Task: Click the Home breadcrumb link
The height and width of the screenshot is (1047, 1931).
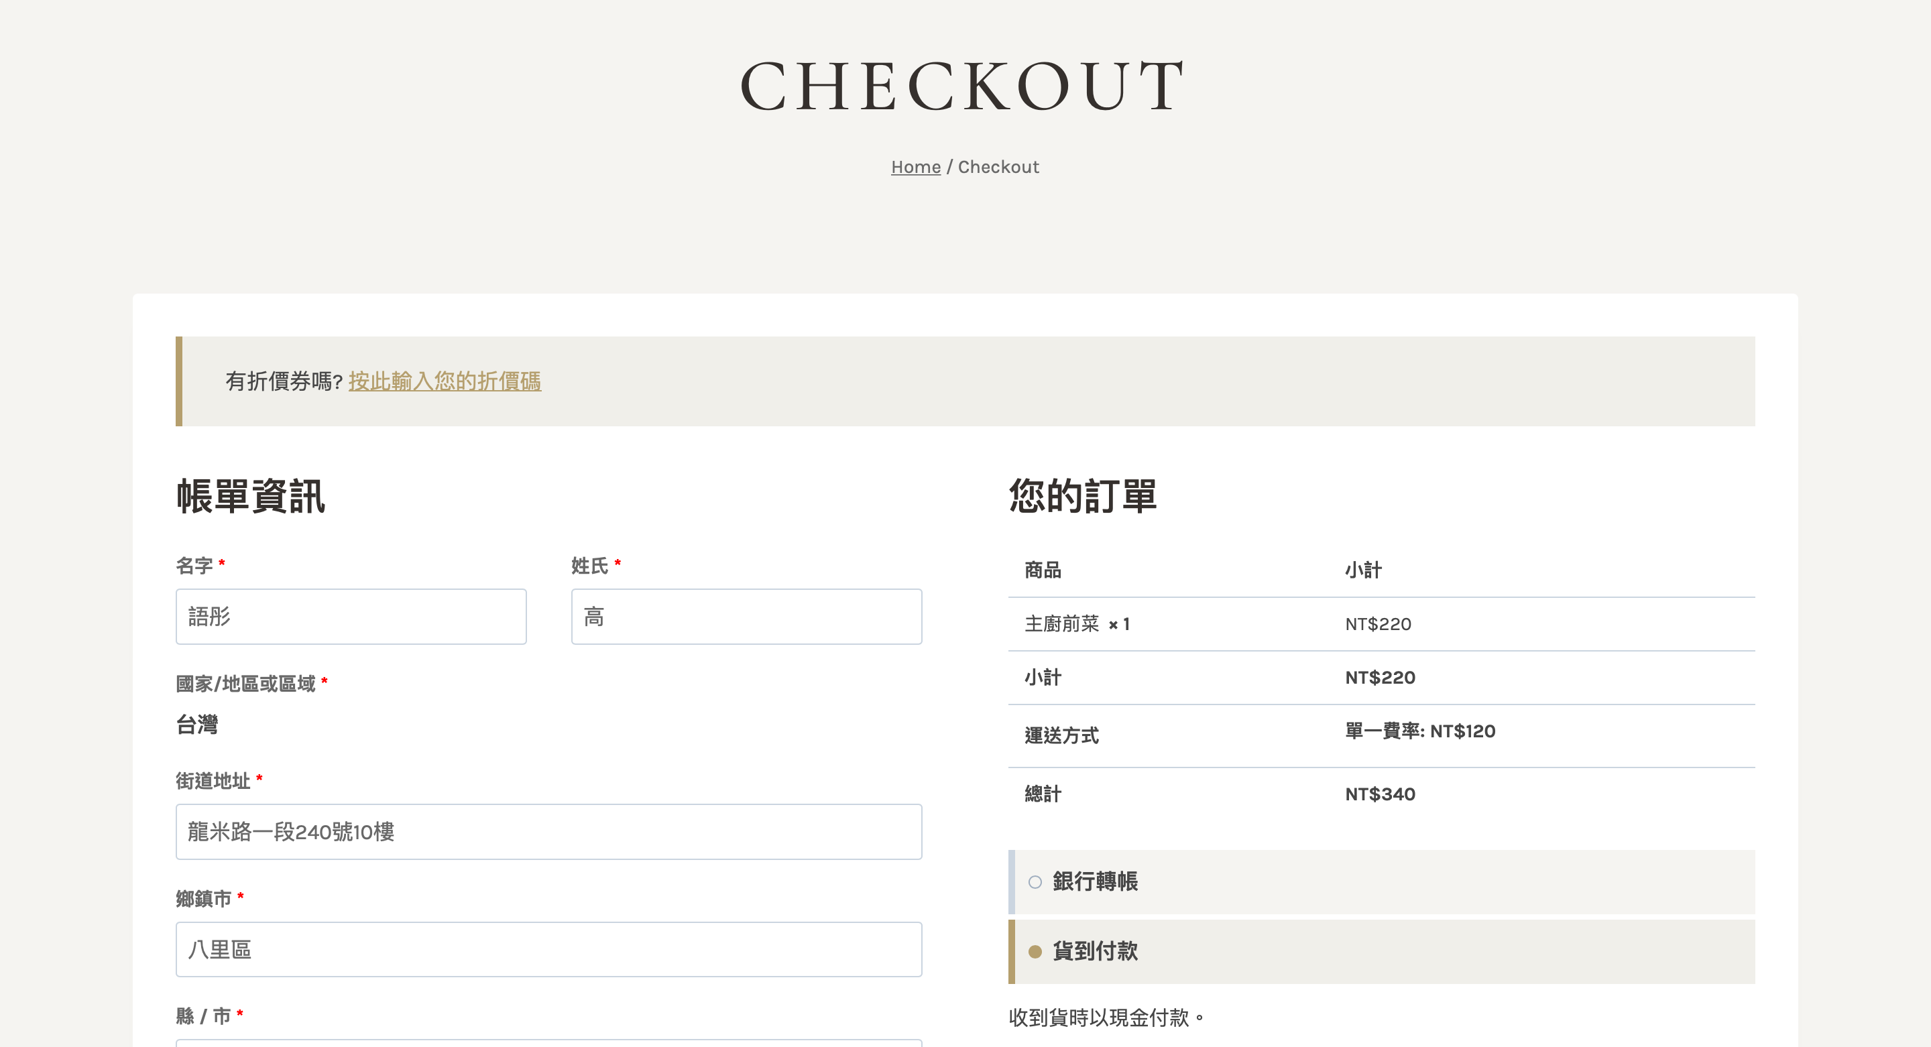Action: tap(915, 167)
